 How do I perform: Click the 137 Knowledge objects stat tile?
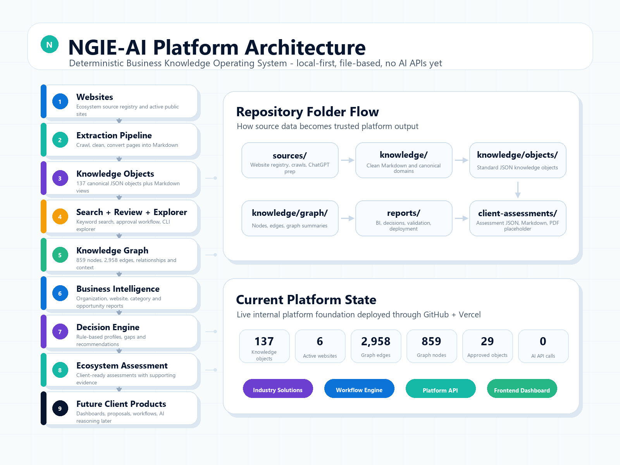(x=264, y=346)
